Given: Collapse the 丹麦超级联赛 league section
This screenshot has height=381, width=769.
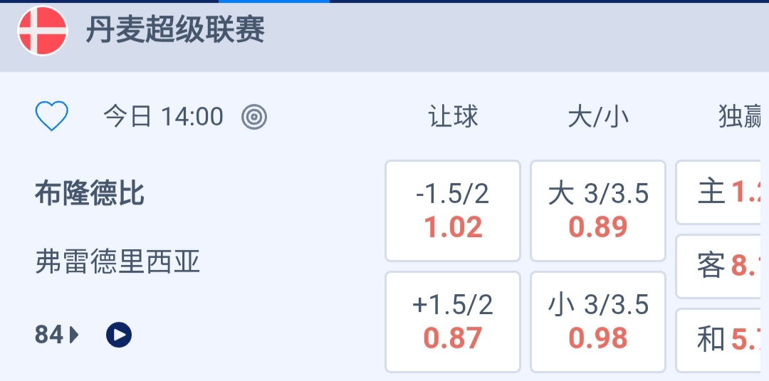Looking at the screenshot, I should [175, 31].
